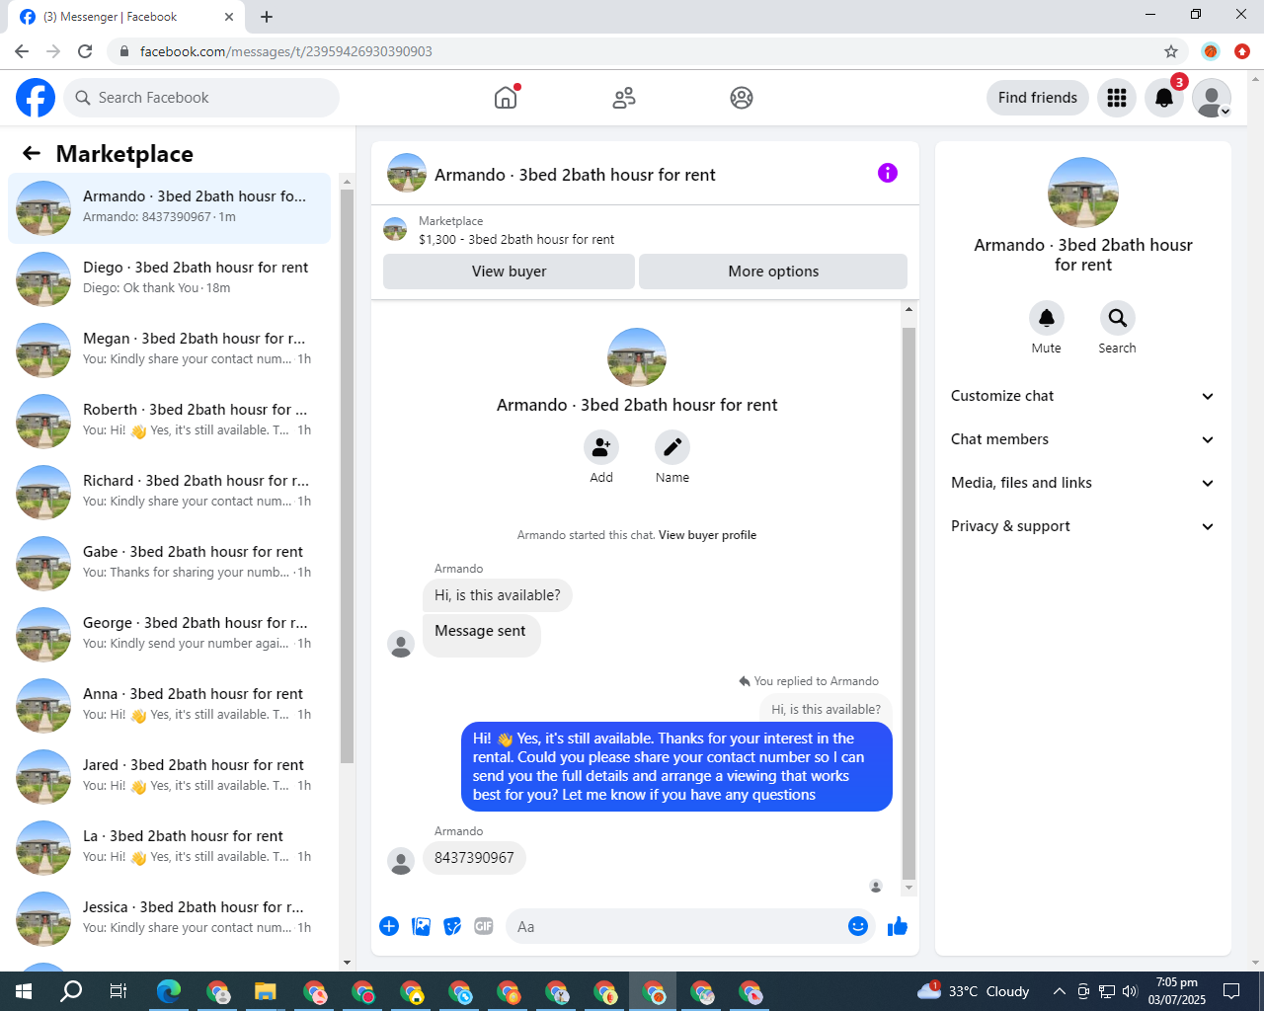The image size is (1264, 1011).
Task: Open the Gabe conversation
Action: click(x=170, y=563)
